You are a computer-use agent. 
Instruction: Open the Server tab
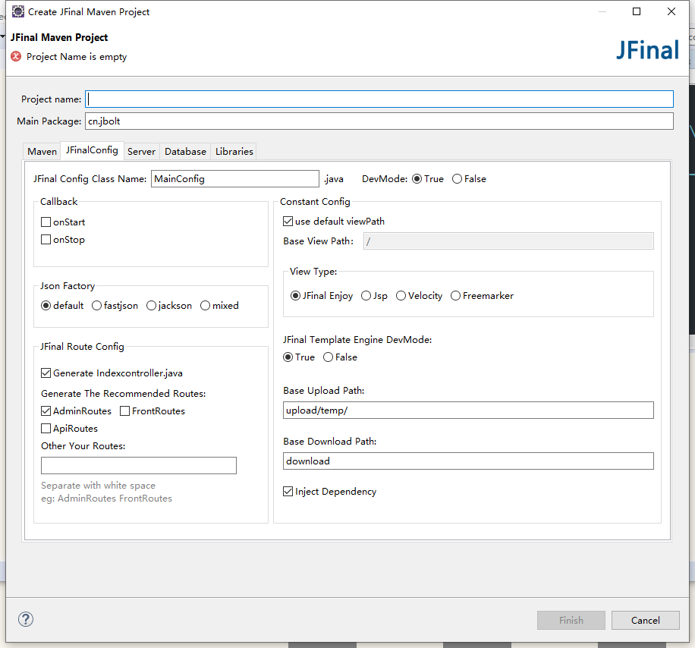141,151
